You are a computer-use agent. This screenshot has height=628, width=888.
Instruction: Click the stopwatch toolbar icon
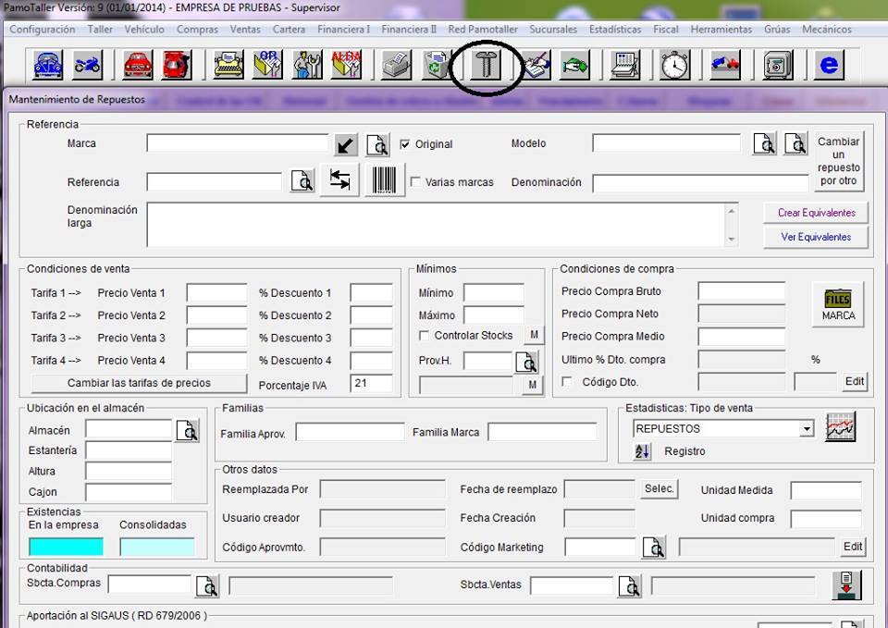pos(675,65)
